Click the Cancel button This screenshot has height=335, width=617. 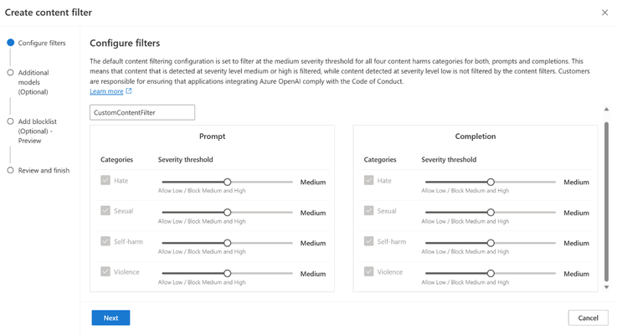coord(589,317)
